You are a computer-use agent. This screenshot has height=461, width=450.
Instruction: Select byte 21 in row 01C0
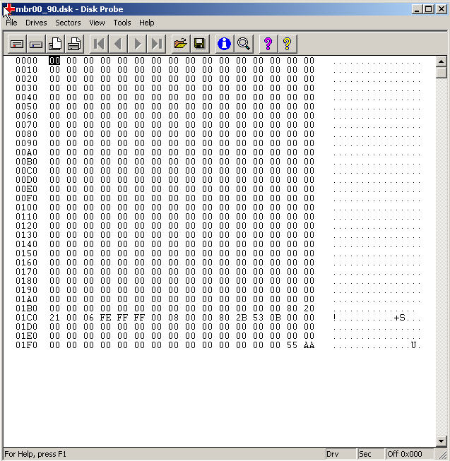[x=54, y=318]
